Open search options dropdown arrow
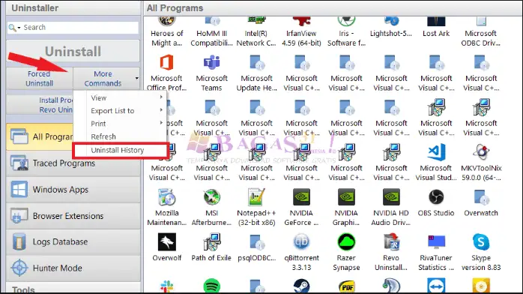This screenshot has width=523, height=294. (19, 28)
